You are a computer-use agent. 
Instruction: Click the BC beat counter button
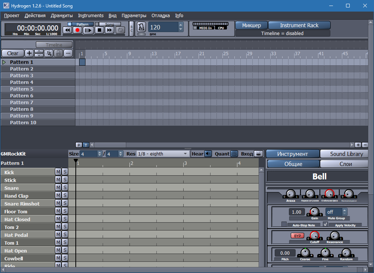tap(131, 29)
